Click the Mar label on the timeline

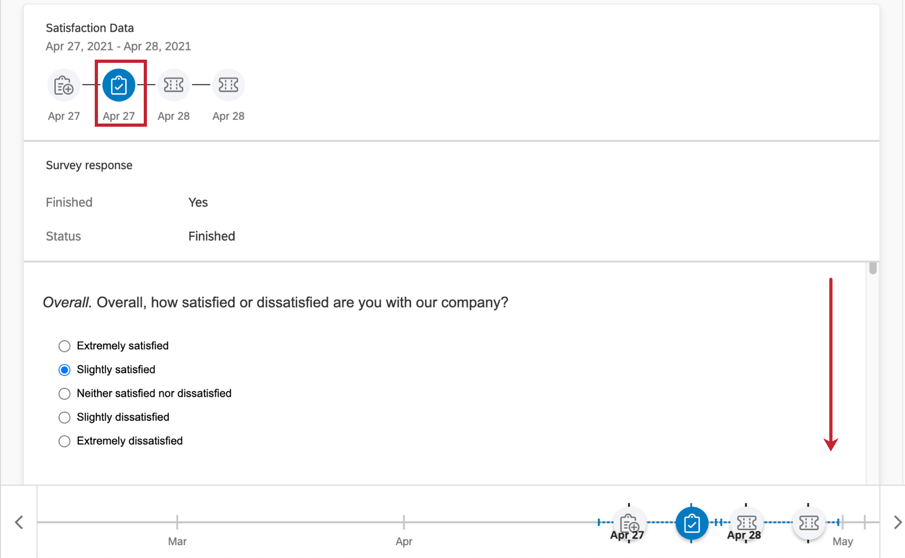177,541
